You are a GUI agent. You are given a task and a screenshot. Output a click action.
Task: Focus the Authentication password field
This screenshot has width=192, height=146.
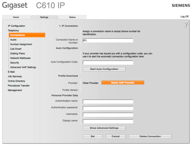[x=108, y=108]
